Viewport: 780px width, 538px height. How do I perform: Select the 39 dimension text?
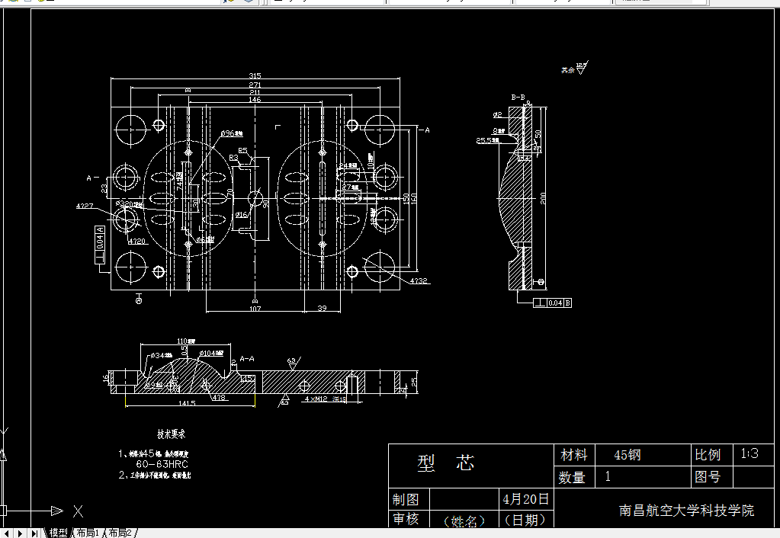click(323, 309)
